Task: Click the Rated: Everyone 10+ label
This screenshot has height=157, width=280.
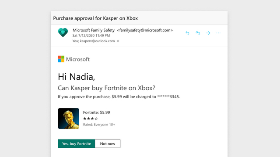Action: [x=99, y=124]
